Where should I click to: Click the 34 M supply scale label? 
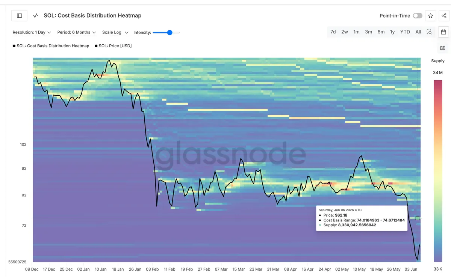(438, 72)
